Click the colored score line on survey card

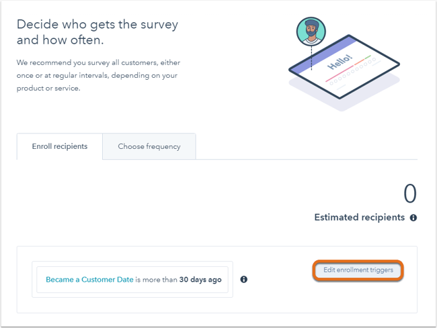348,68
